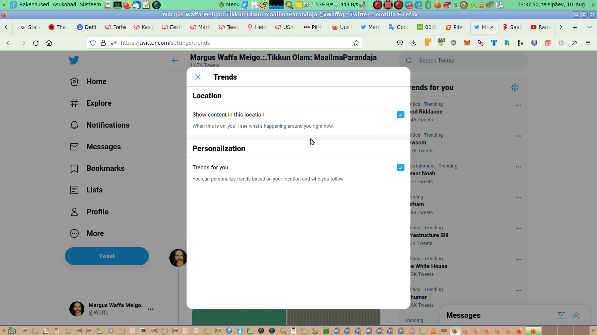Switch to the Piiri tab
This screenshot has height=335, width=597.
pos(313,27)
